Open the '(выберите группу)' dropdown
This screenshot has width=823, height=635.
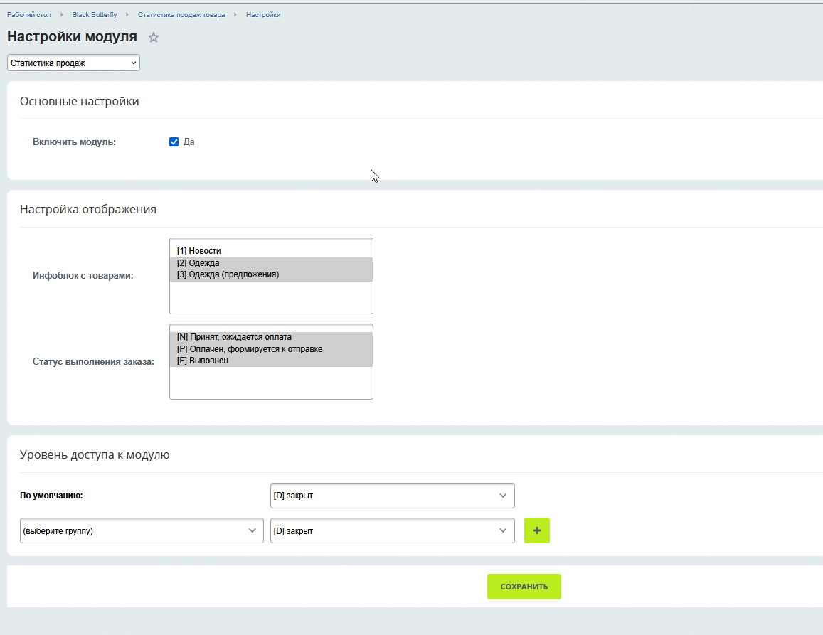pos(142,530)
